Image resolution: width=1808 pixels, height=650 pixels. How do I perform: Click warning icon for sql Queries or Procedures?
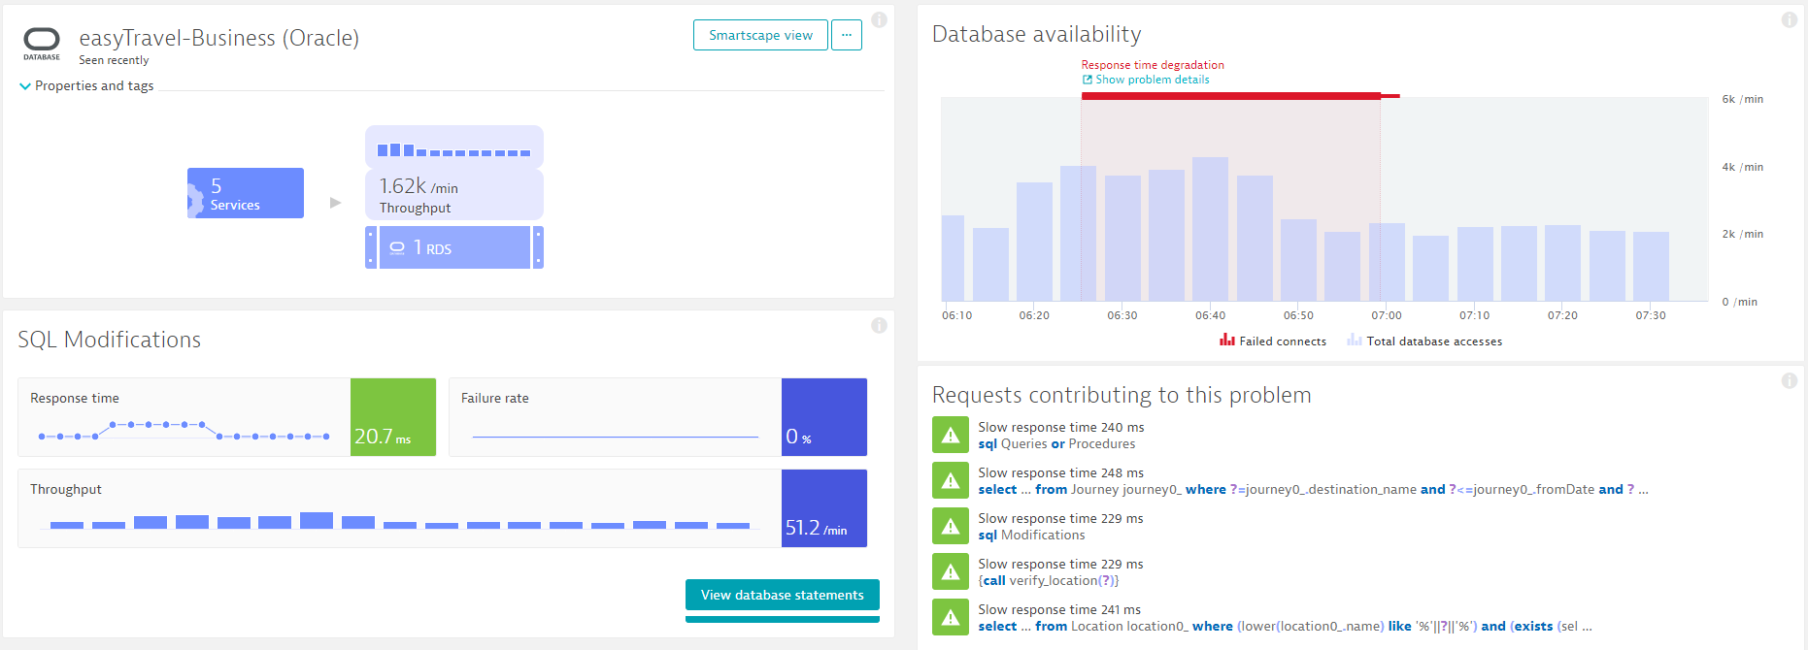point(951,435)
